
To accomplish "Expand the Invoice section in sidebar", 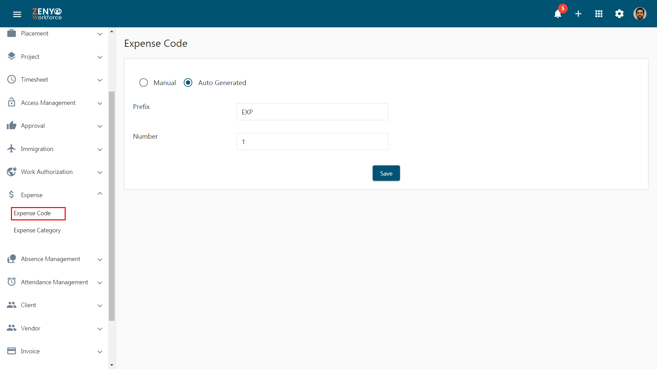I will pos(100,351).
